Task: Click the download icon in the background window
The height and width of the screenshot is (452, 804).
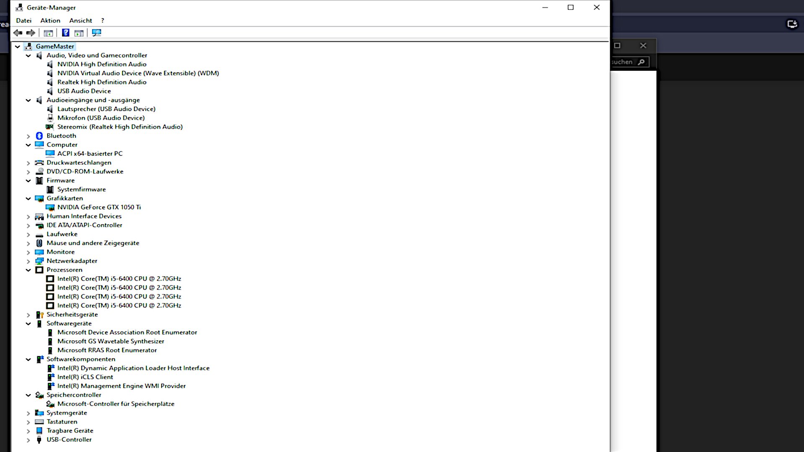Action: pos(792,24)
